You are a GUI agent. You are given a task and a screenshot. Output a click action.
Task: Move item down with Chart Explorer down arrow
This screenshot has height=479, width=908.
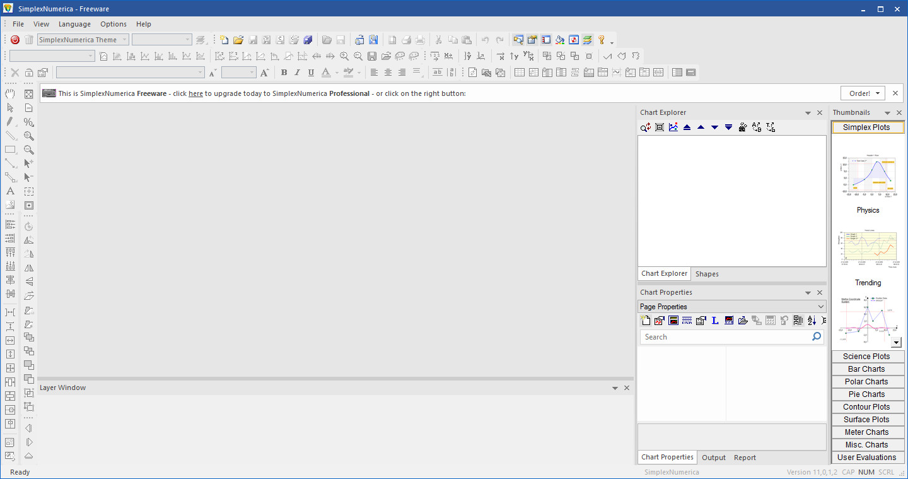(x=714, y=127)
